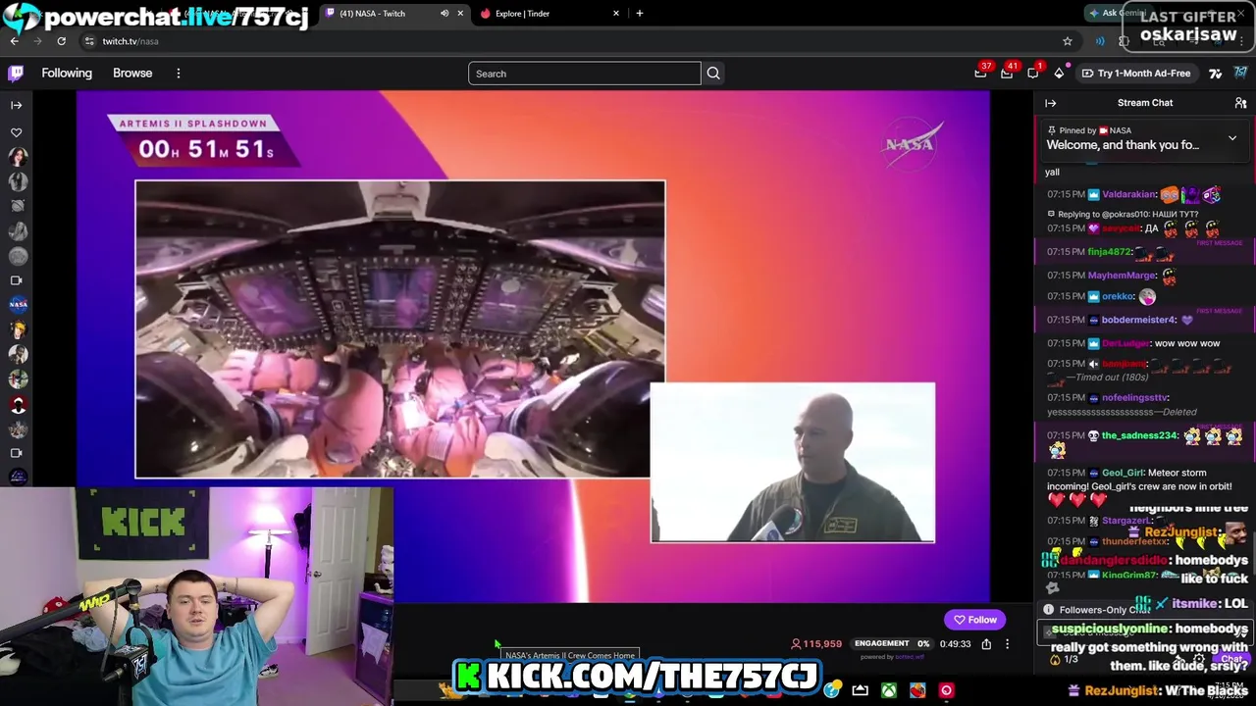
Task: Expand the pinned NASA message
Action: tap(1232, 138)
